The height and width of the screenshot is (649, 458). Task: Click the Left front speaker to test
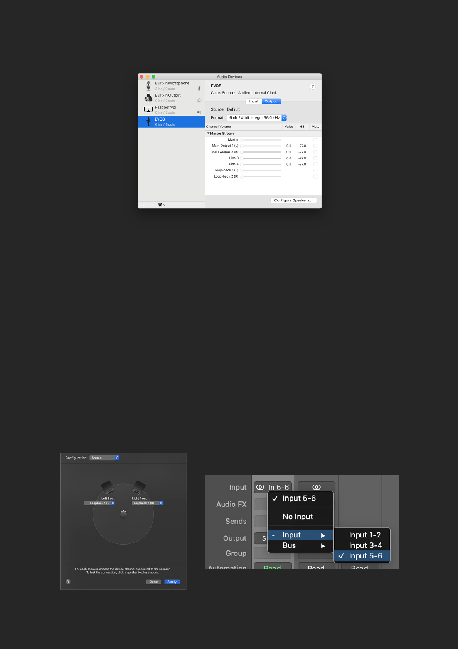click(108, 487)
